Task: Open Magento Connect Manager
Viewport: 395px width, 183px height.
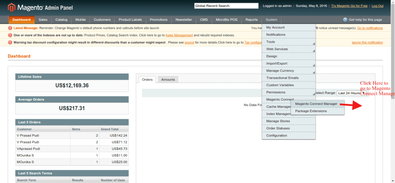Action: click(x=317, y=104)
